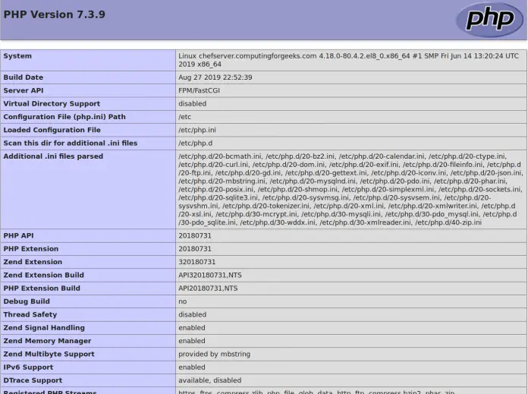The width and height of the screenshot is (528, 394).
Task: Click the Build Date value Aug 27 2019
Action: 215,77
